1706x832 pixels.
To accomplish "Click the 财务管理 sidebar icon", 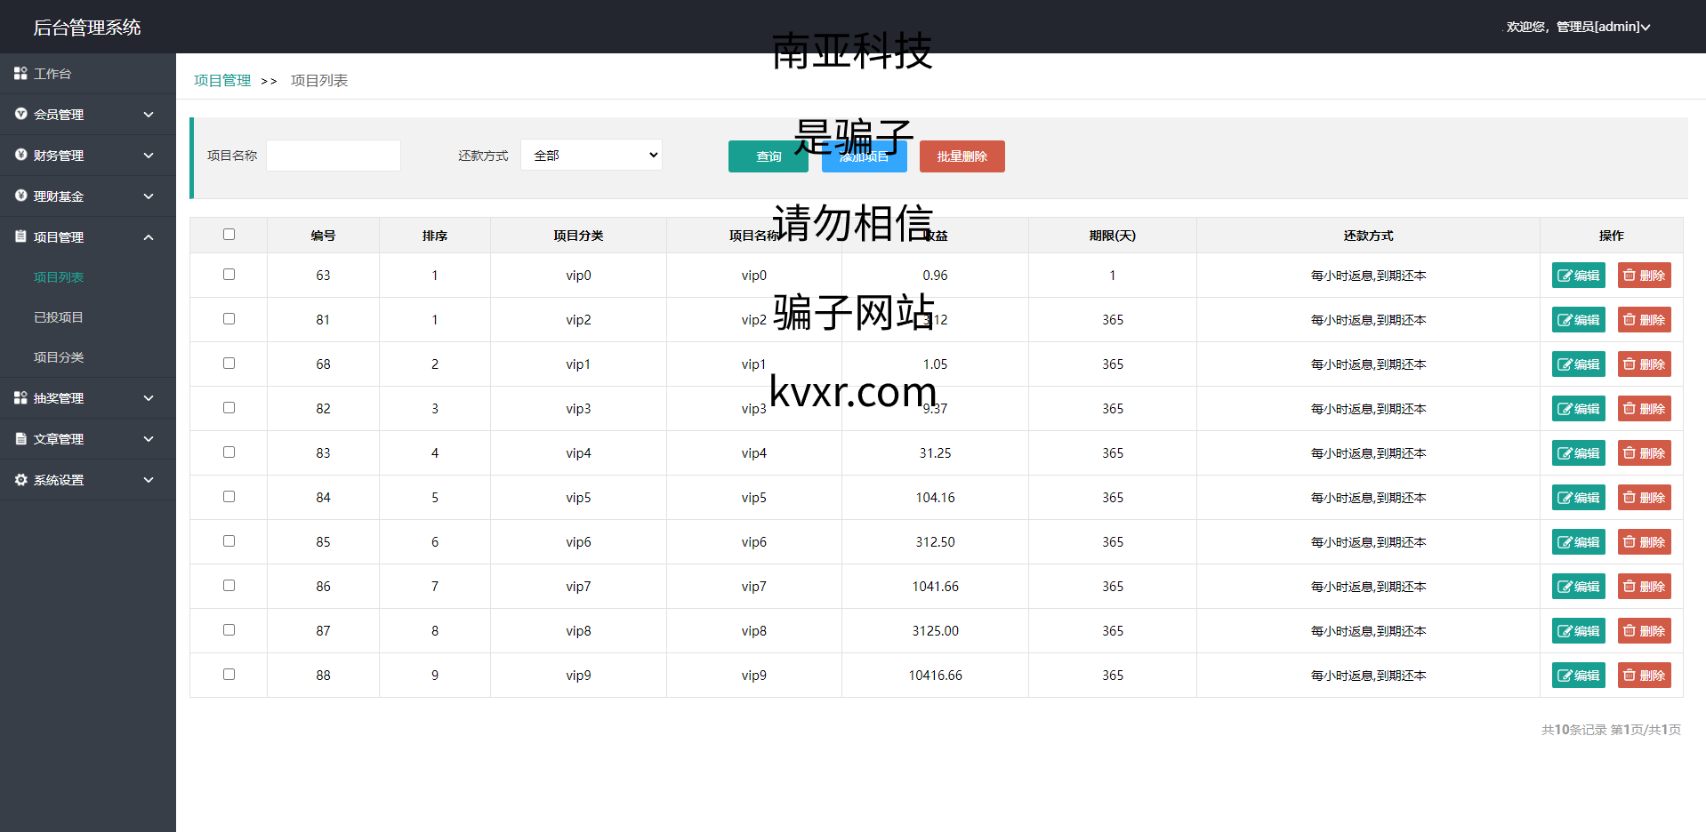I will [x=20, y=155].
